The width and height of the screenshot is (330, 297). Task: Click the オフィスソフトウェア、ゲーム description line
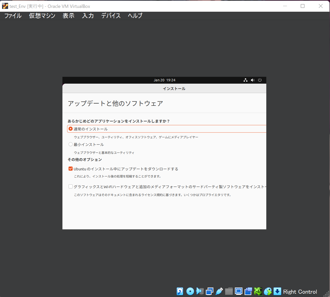[136, 137]
